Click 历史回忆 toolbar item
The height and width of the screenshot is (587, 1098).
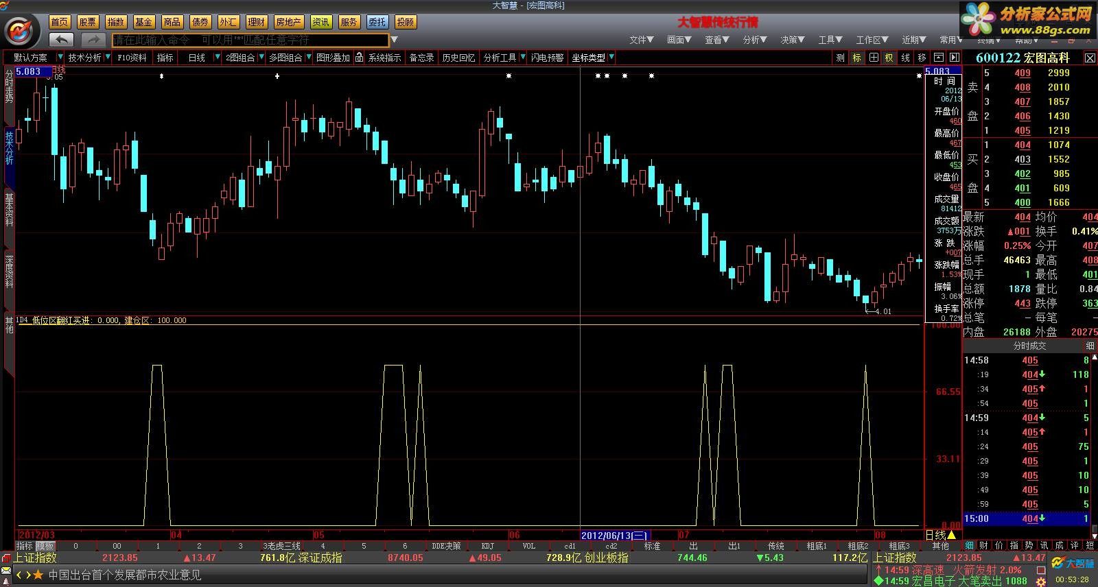click(x=458, y=58)
